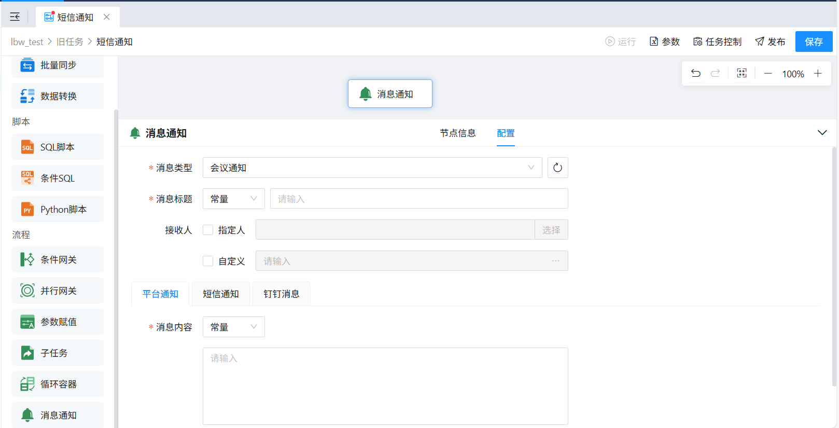Zoom out with the minus icon
Image resolution: width=839 pixels, height=428 pixels.
[768, 74]
